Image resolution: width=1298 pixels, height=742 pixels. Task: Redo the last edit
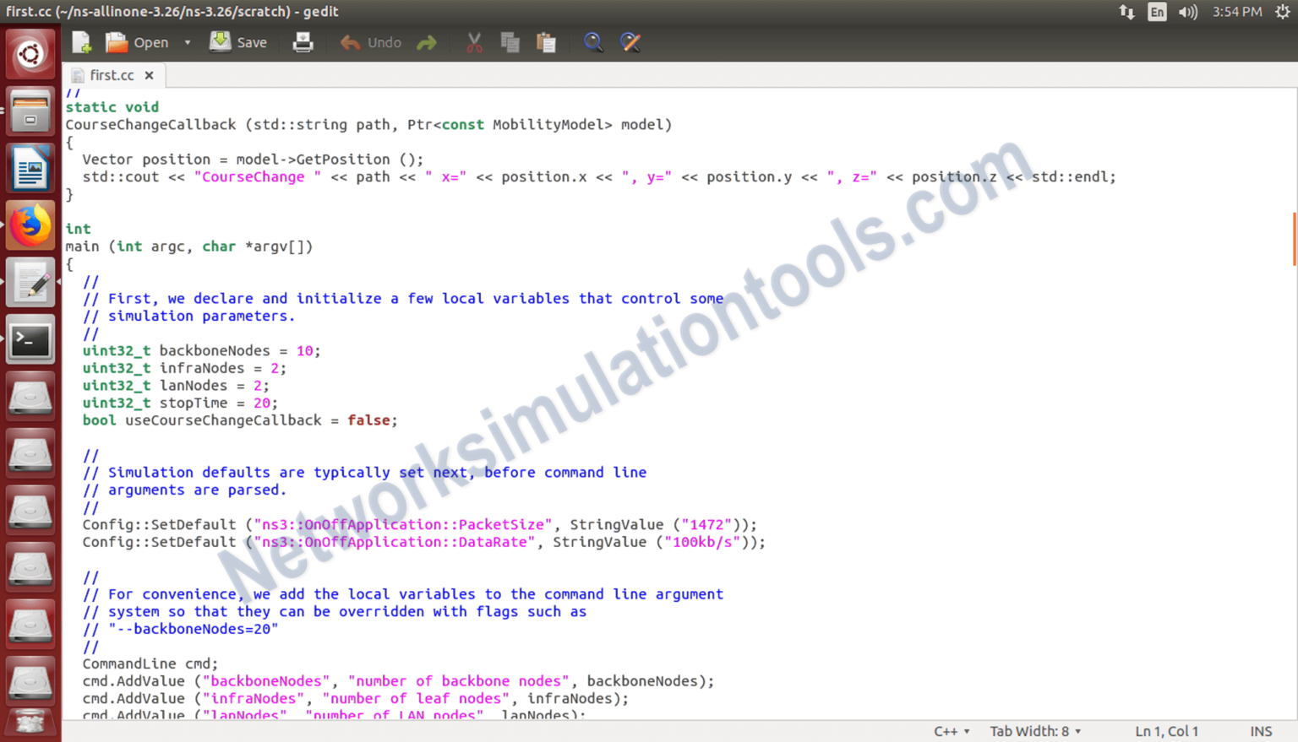tap(427, 41)
